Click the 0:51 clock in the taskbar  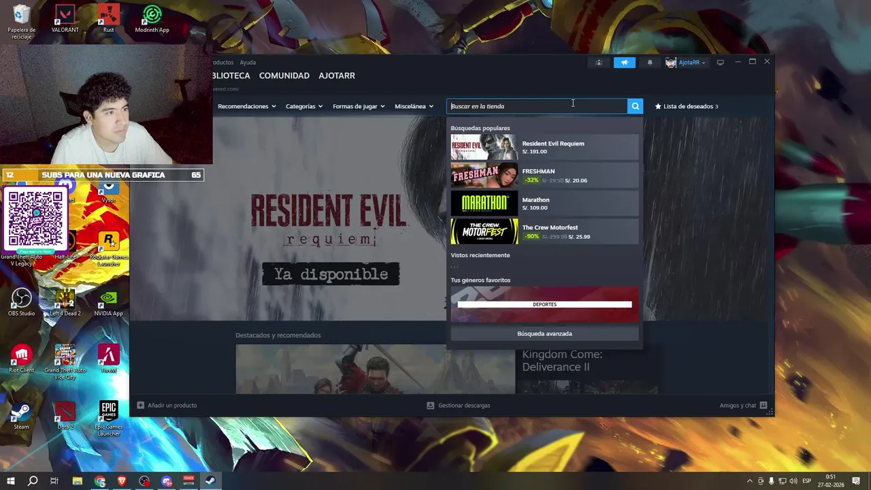click(831, 476)
